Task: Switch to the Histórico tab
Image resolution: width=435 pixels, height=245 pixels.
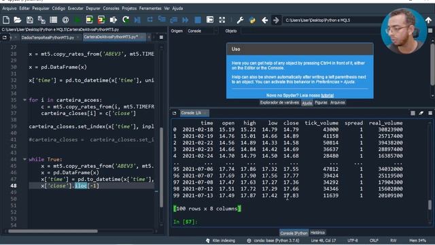Action: point(317,233)
